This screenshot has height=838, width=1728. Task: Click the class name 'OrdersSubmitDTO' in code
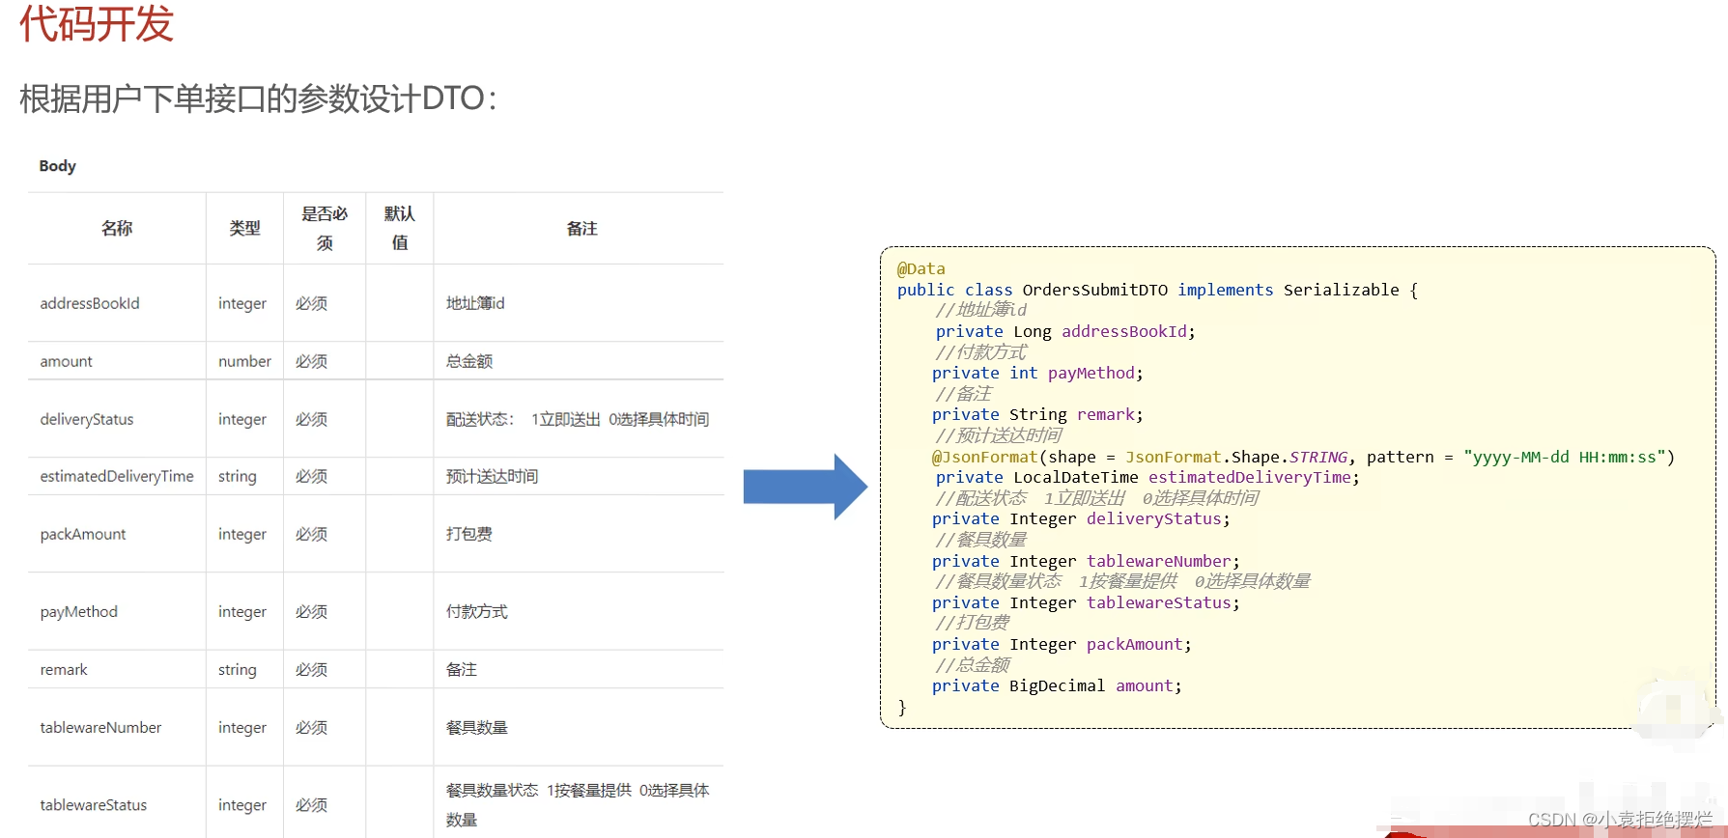[1094, 290]
